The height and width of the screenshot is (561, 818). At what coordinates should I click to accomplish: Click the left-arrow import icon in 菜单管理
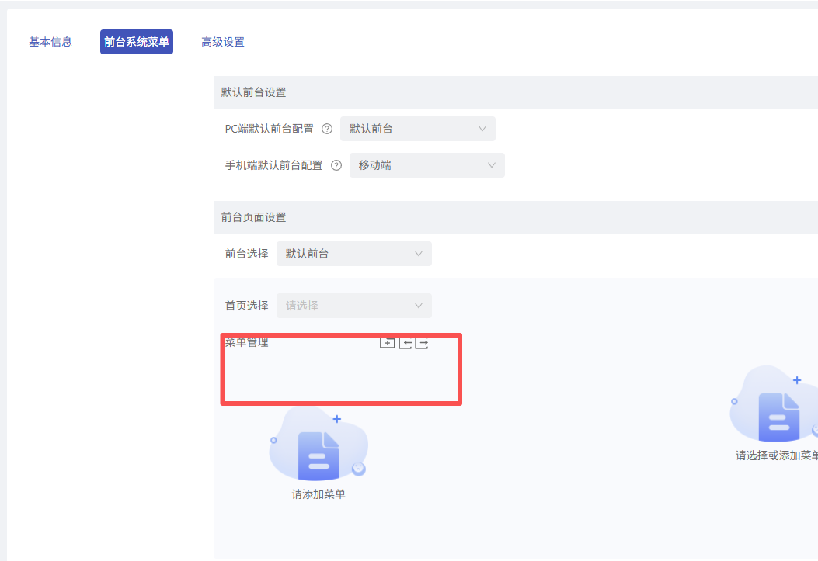click(x=405, y=342)
